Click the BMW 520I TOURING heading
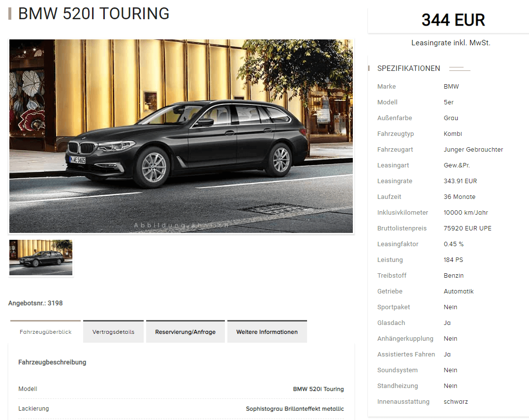 (94, 14)
